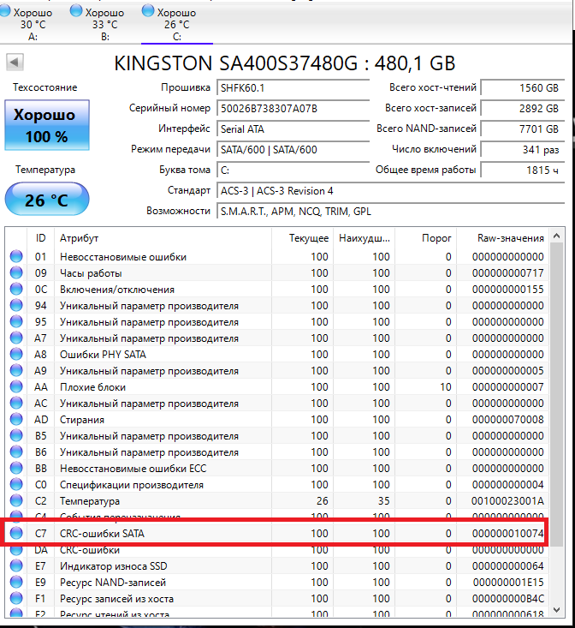
Task: Select attribute Часы работы
Action: pos(91,273)
